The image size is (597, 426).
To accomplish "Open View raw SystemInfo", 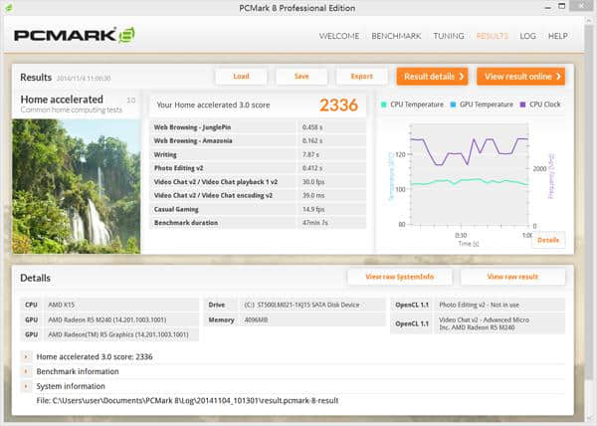I will 399,277.
